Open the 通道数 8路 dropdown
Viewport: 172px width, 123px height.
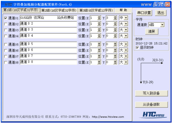pos(162,25)
